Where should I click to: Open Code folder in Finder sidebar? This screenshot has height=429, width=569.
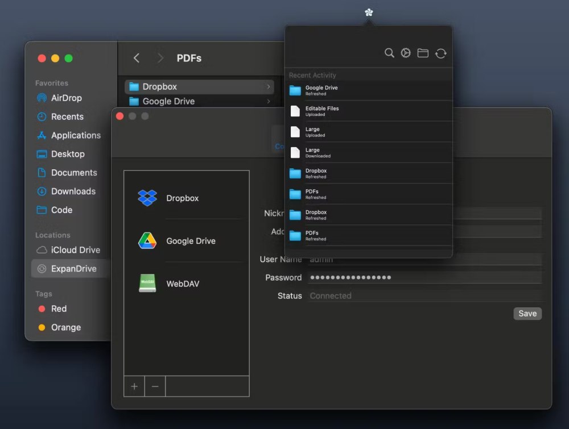tap(55, 210)
